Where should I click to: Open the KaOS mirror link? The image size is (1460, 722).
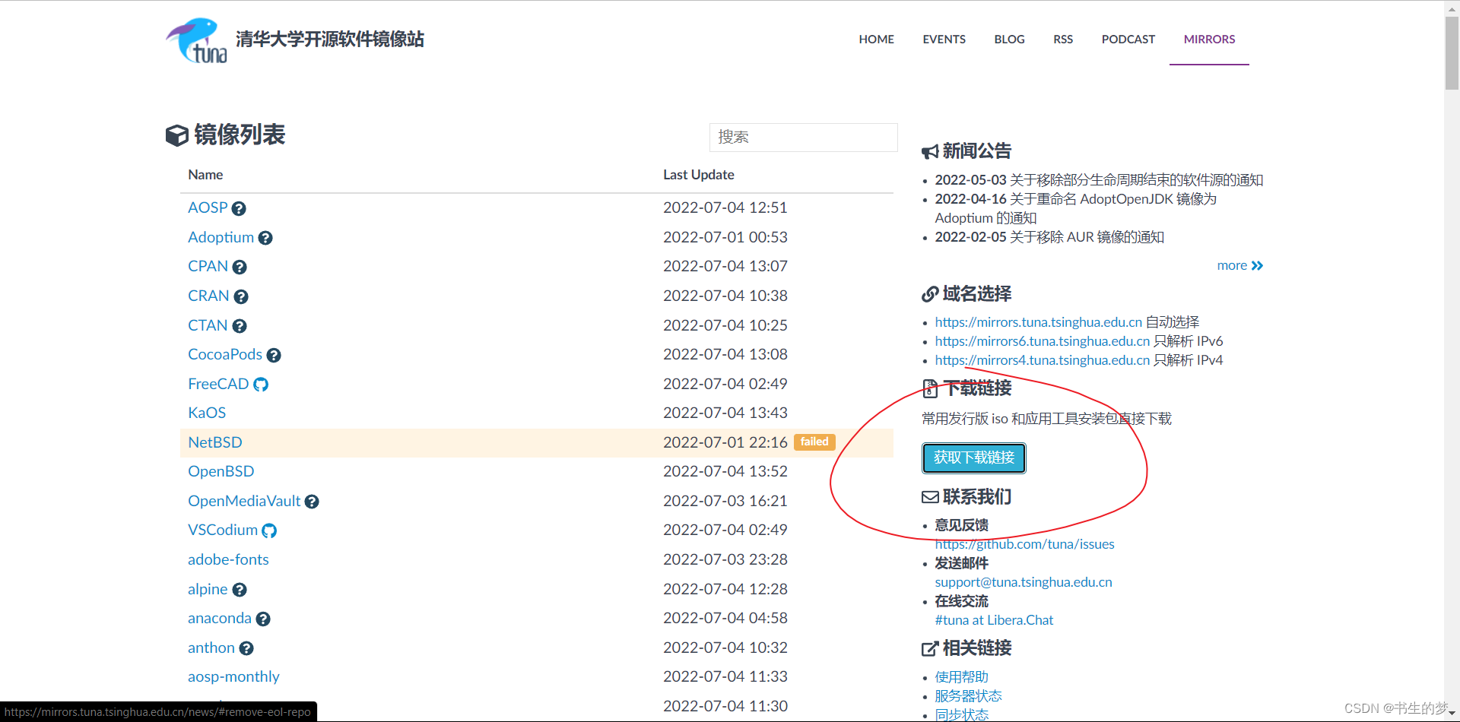click(207, 413)
